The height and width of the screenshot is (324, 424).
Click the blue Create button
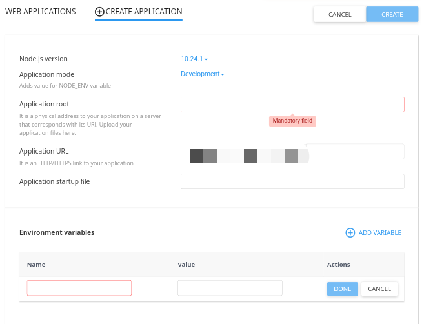392,14
